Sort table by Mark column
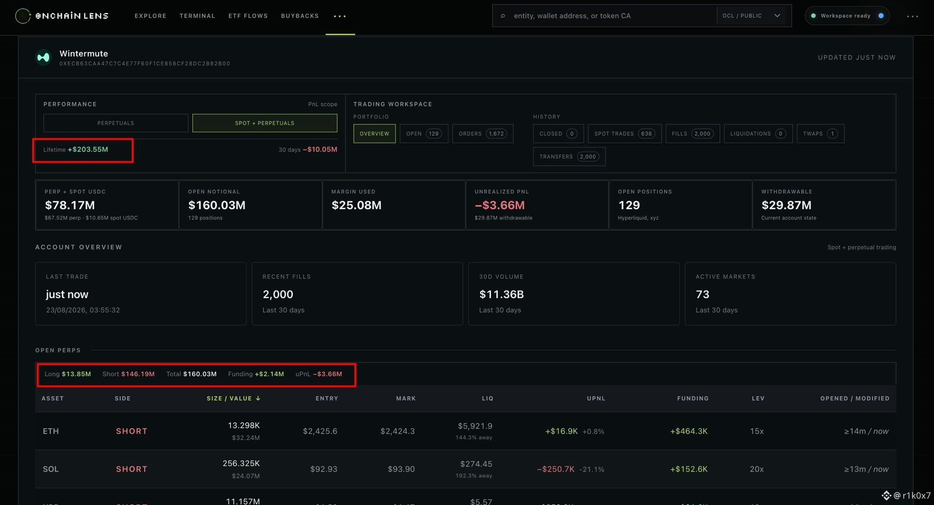 406,398
